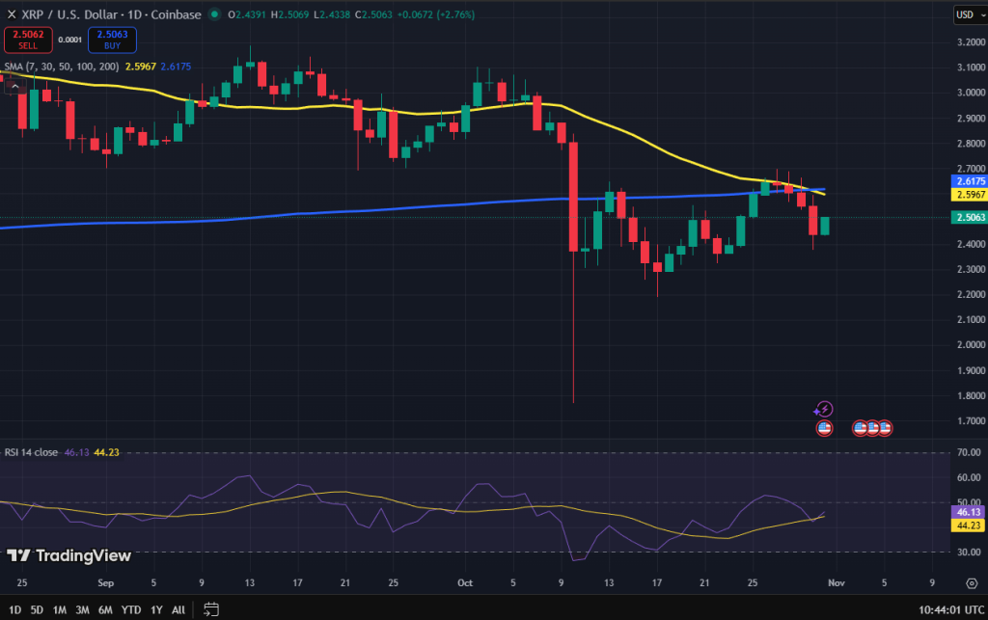
Task: Collapse the indicator legend with the chevron
Action: 14,86
